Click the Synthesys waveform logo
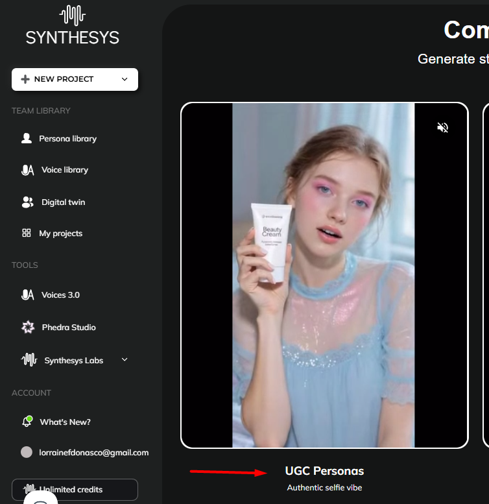This screenshot has width=489, height=504. [x=72, y=16]
